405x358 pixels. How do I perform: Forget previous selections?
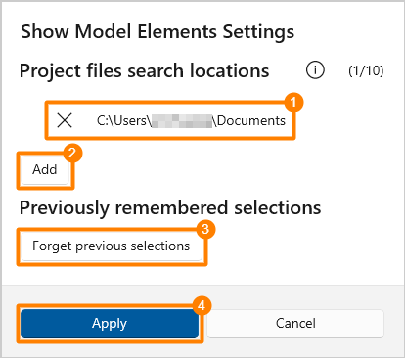(112, 246)
